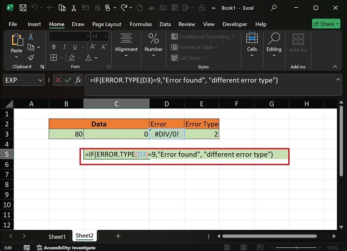This screenshot has width=347, height=251.
Task: Open the Formulas ribbon tab
Action: [141, 24]
